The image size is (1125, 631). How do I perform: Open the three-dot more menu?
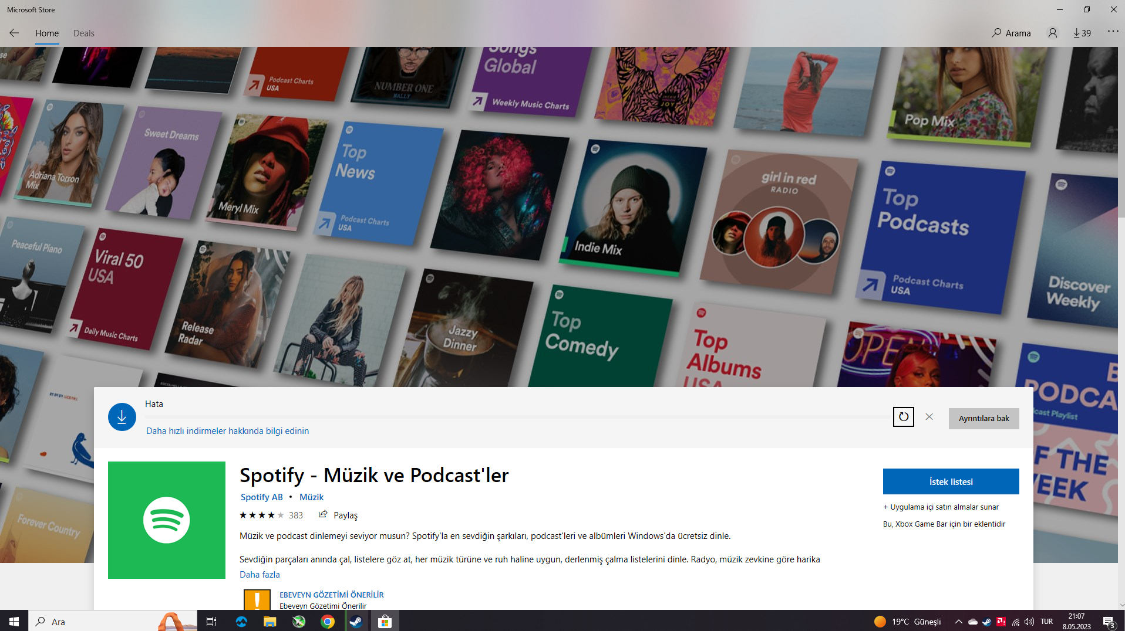click(1113, 31)
